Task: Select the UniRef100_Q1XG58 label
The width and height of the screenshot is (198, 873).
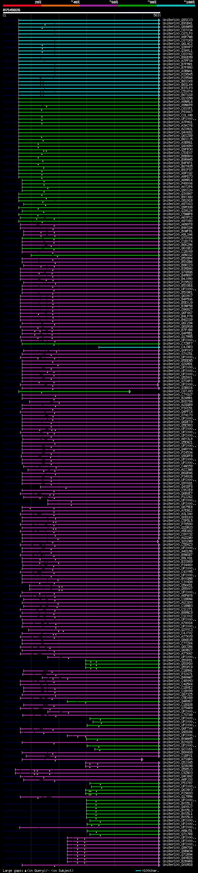Action: tap(178, 98)
